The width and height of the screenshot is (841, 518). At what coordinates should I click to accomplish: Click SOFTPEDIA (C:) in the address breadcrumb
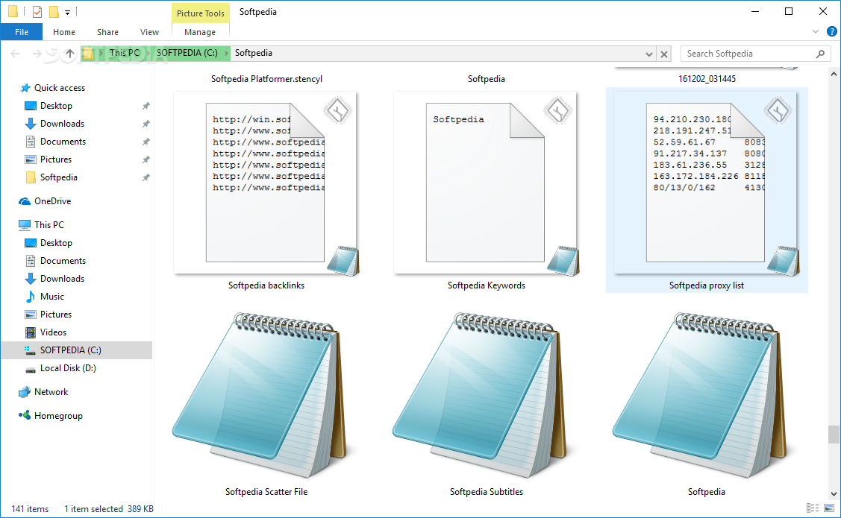187,53
